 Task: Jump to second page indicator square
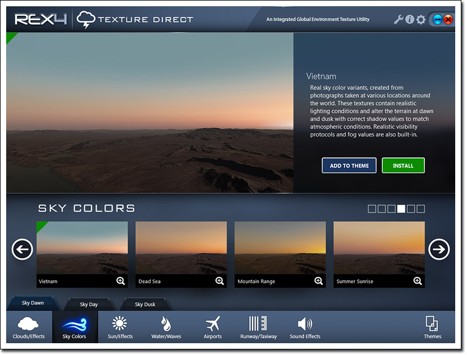pos(382,209)
